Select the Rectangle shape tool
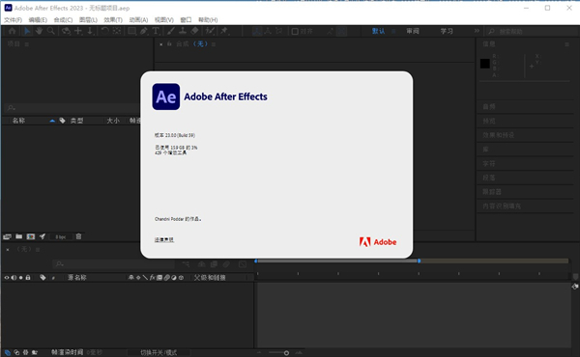Screen dimensions: 580x357 click(132, 31)
